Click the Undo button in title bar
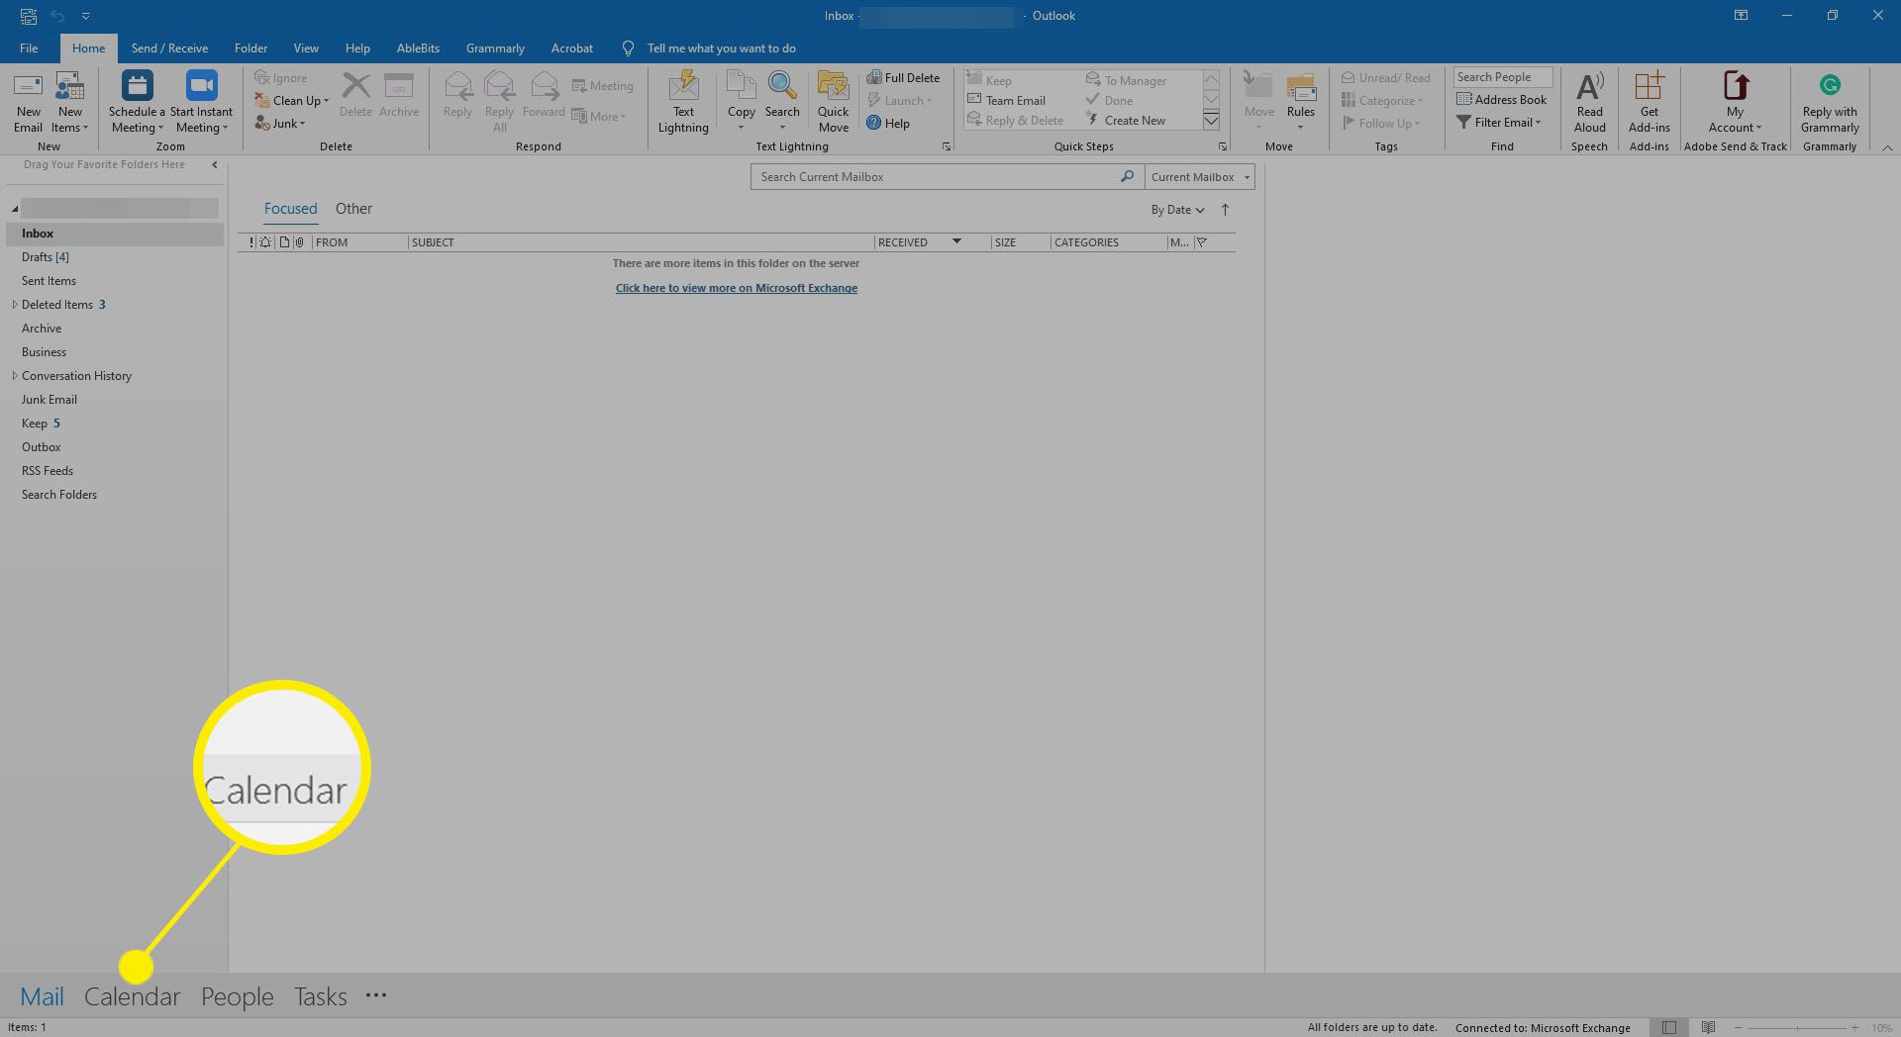1901x1037 pixels. coord(57,16)
